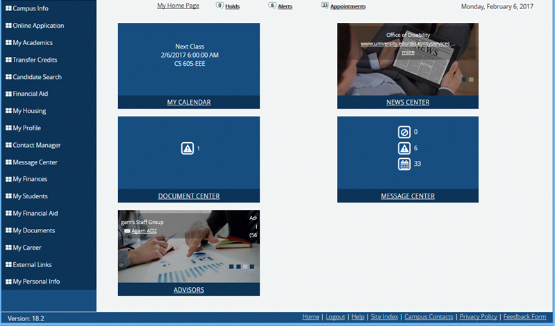555x326 pixels.
Task: Click the NEWS CENTER tile title
Action: [x=408, y=103]
